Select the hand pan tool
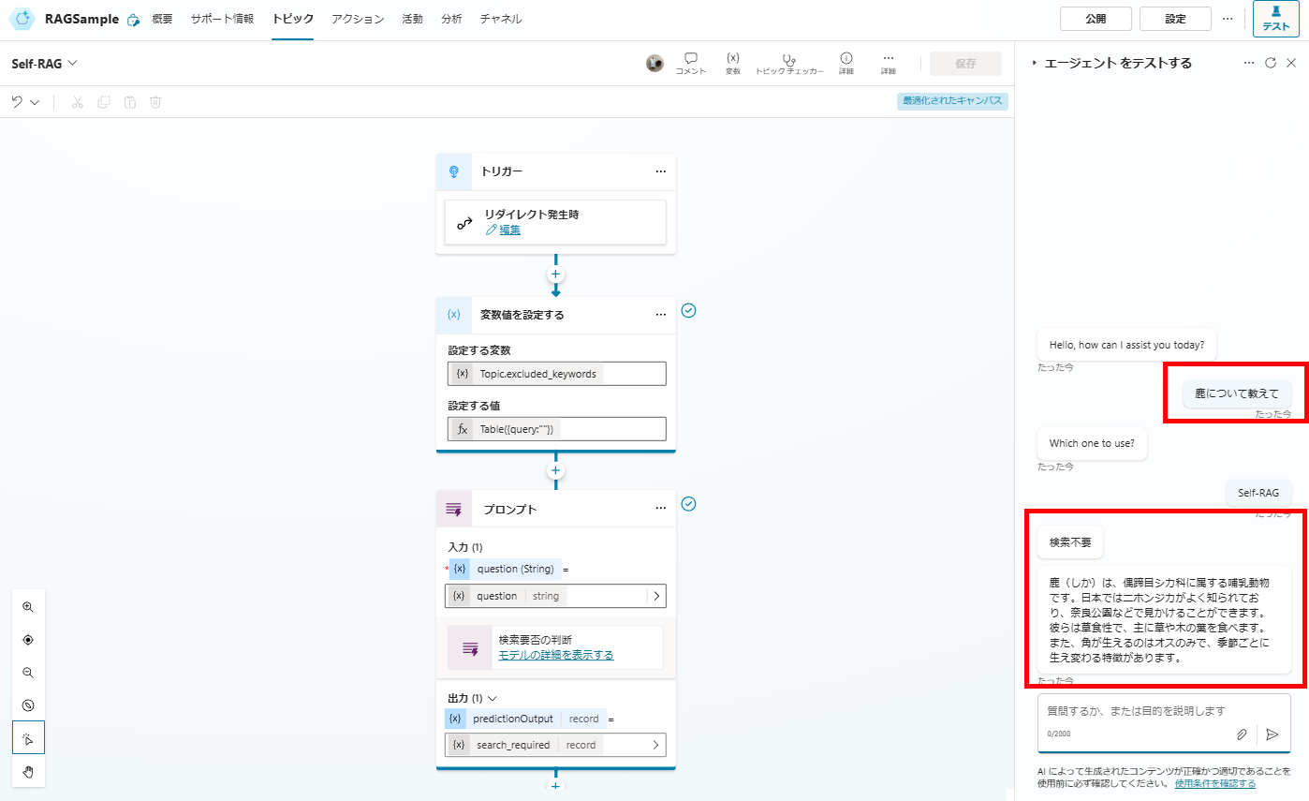 [28, 771]
